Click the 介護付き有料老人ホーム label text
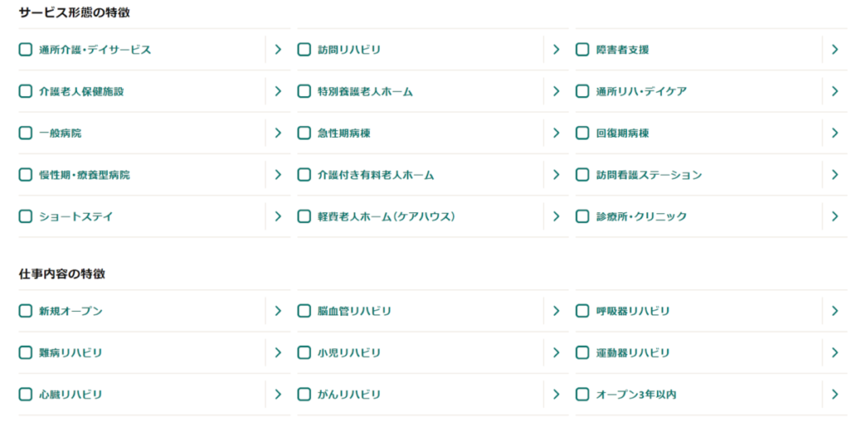Screen dimensions: 856x427 click(375, 175)
